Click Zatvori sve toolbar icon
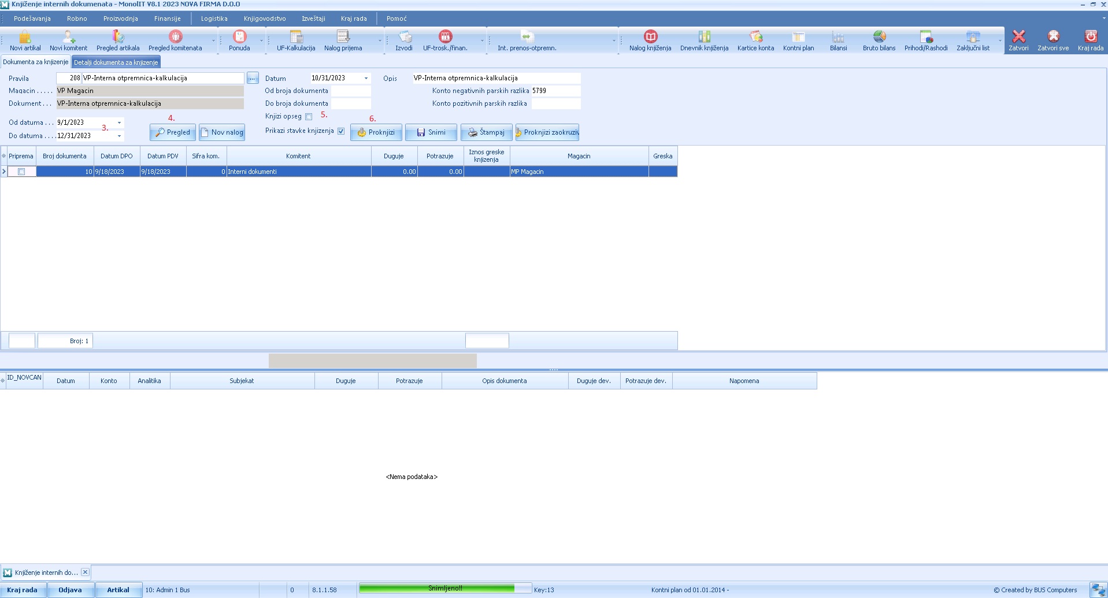The width and height of the screenshot is (1108, 598). pos(1053,40)
